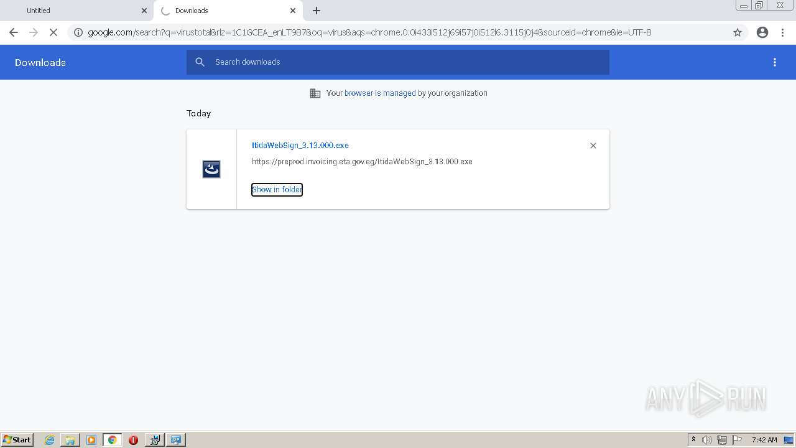The width and height of the screenshot is (796, 448).
Task: Click the Today date heading
Action: coord(198,113)
